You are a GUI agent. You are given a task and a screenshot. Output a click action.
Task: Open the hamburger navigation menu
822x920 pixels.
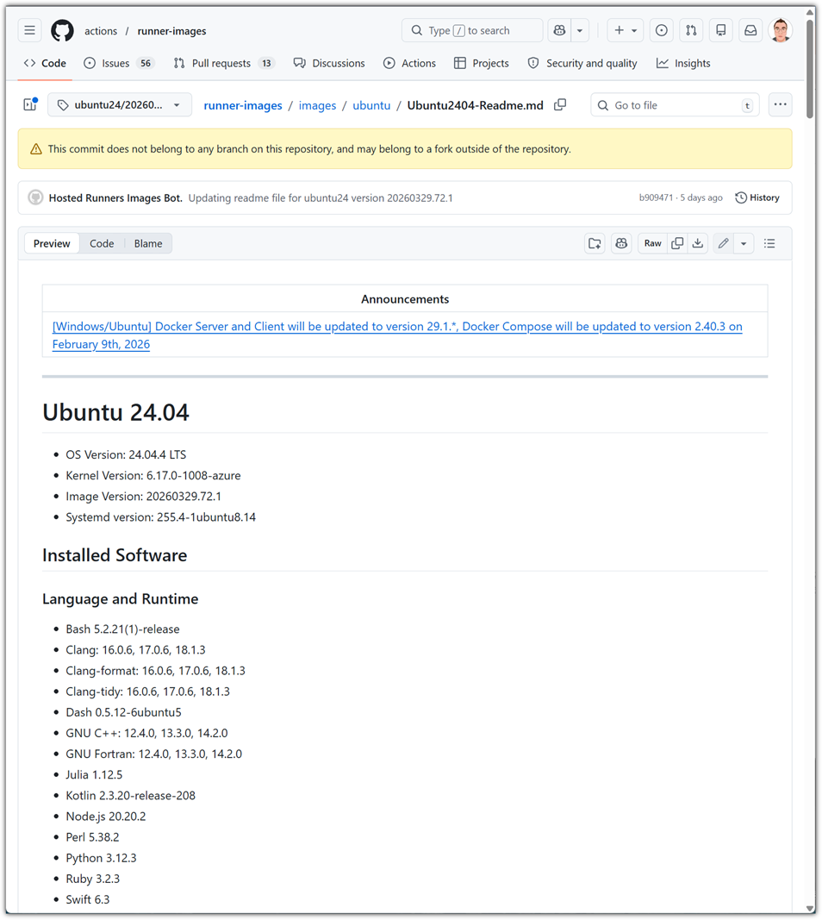[30, 30]
